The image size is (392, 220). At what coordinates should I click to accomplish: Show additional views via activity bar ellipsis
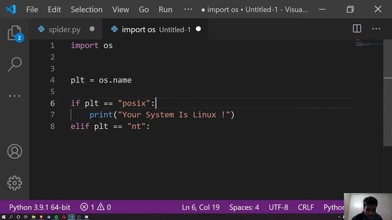click(15, 96)
